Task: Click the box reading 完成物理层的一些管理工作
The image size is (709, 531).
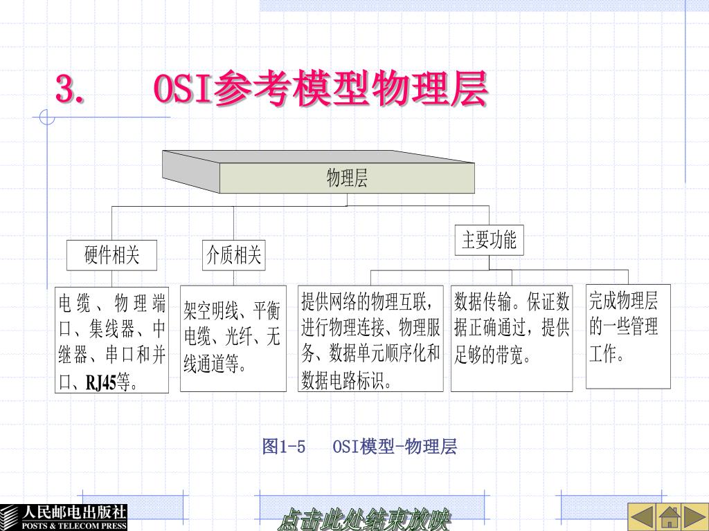Action: [628, 337]
